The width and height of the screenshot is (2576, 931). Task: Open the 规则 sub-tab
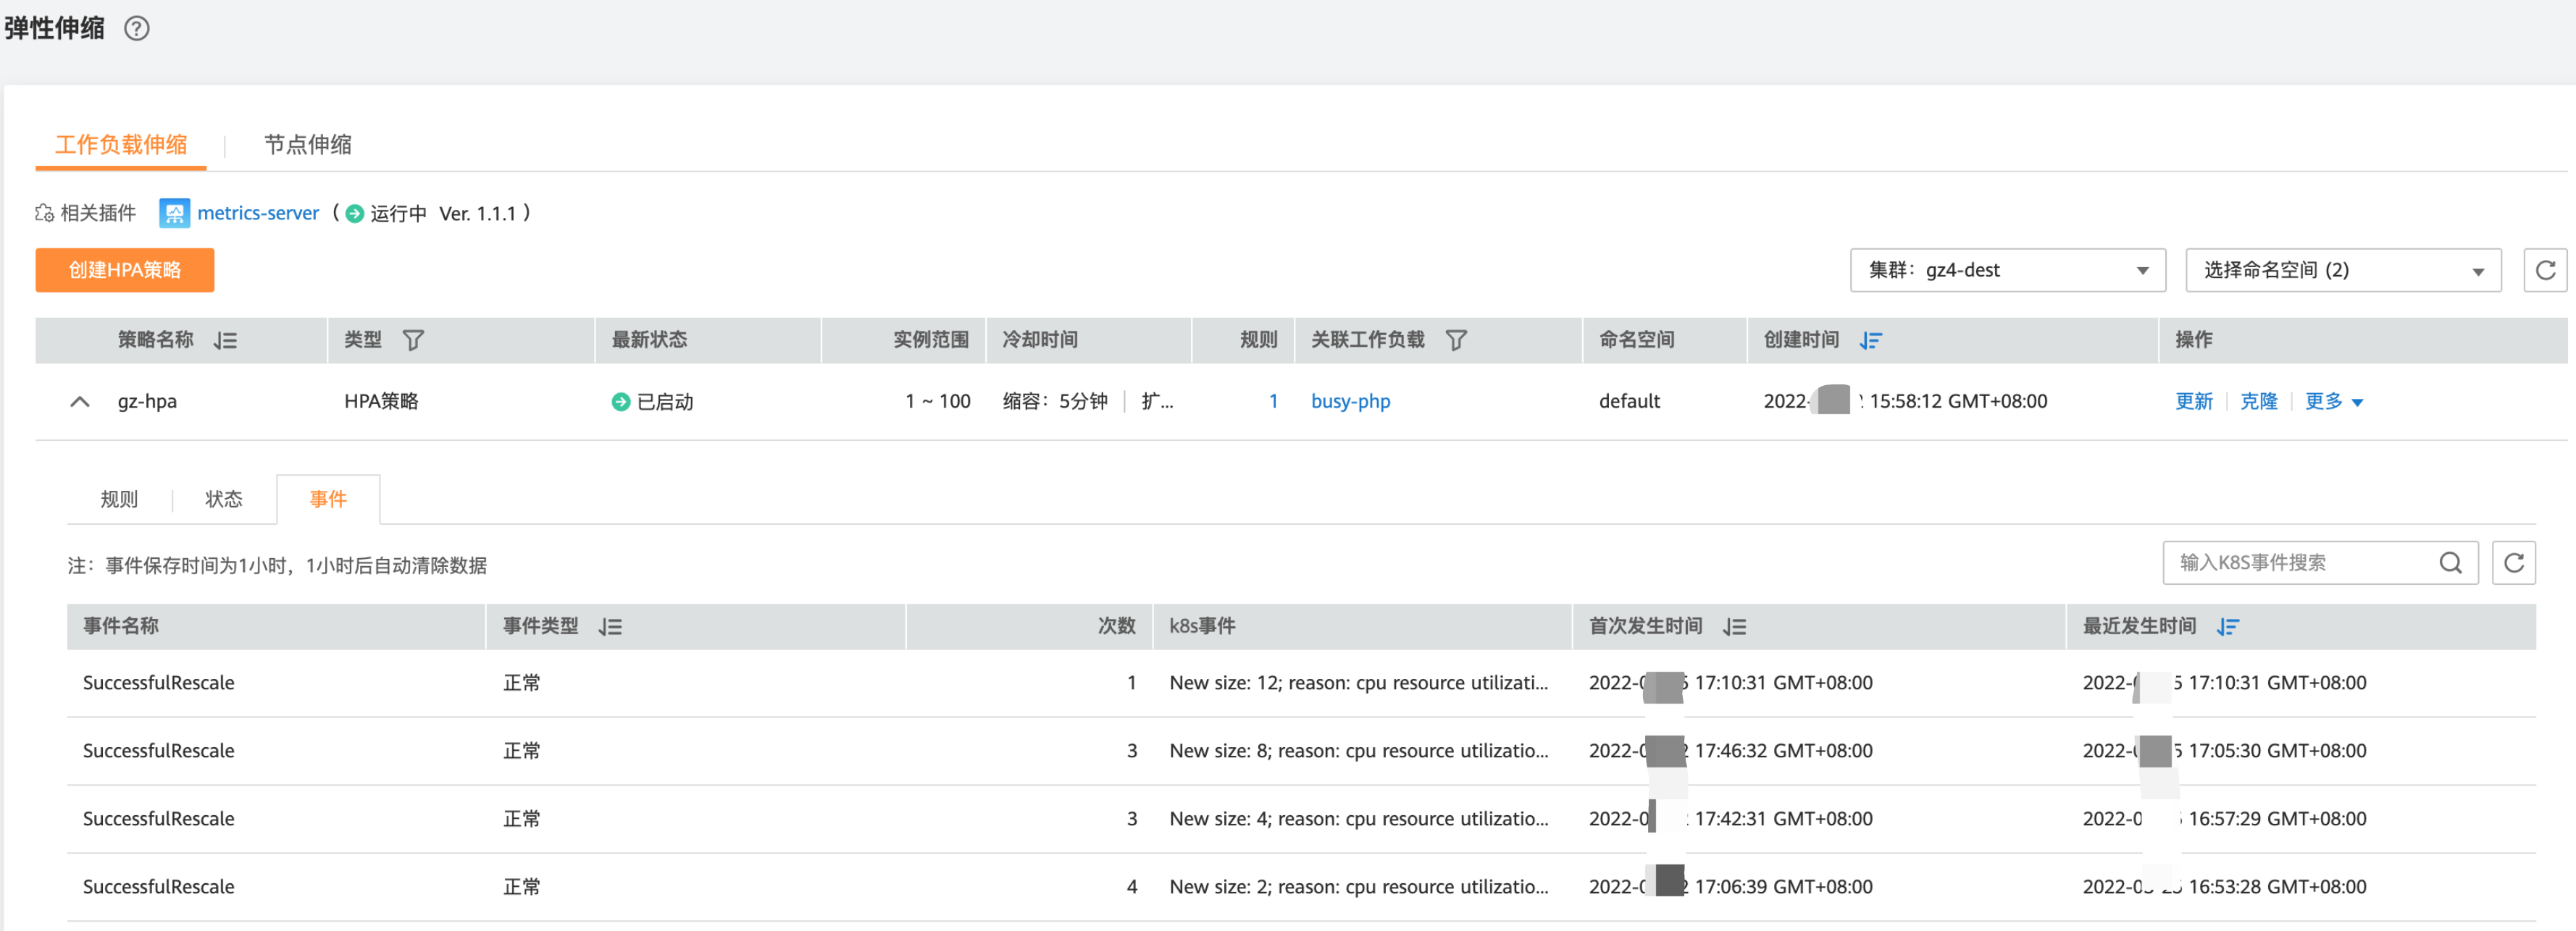(119, 500)
